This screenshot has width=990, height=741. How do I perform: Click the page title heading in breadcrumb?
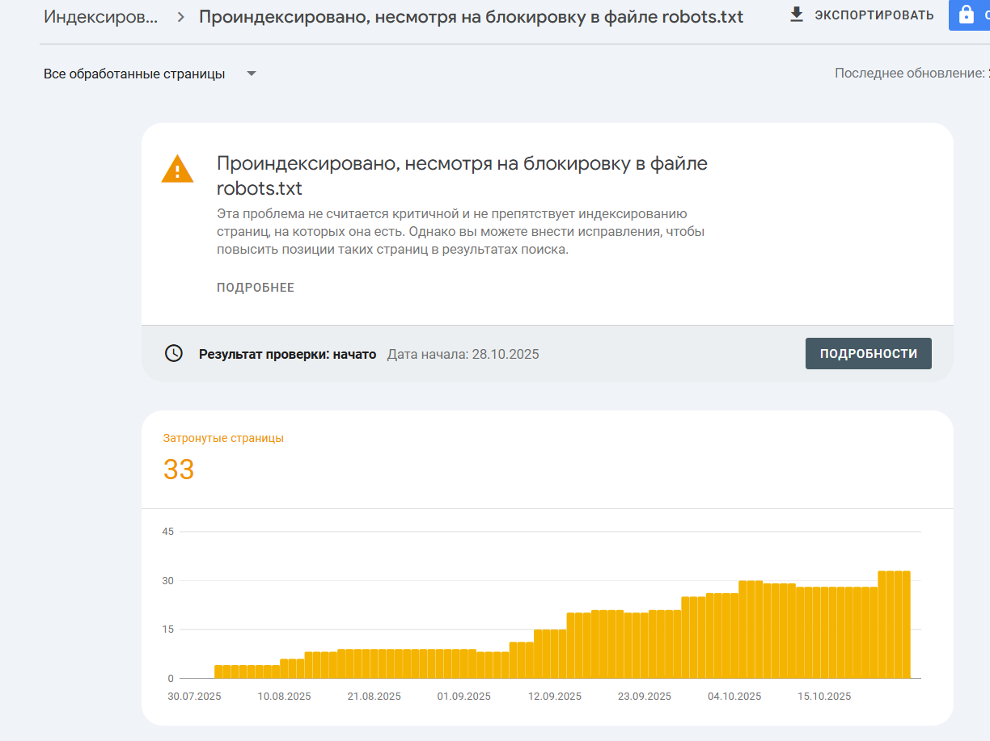point(472,17)
